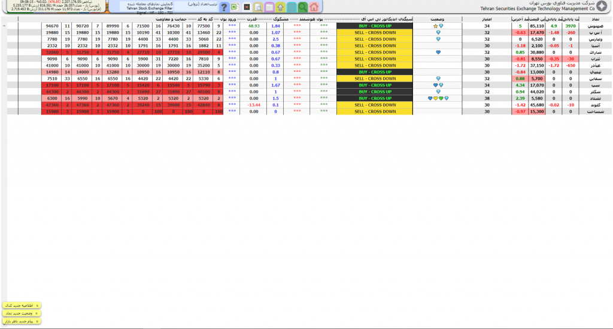Close the 'پیام جدید ناظر بازار' notification
The image size is (613, 329).
click(37, 321)
